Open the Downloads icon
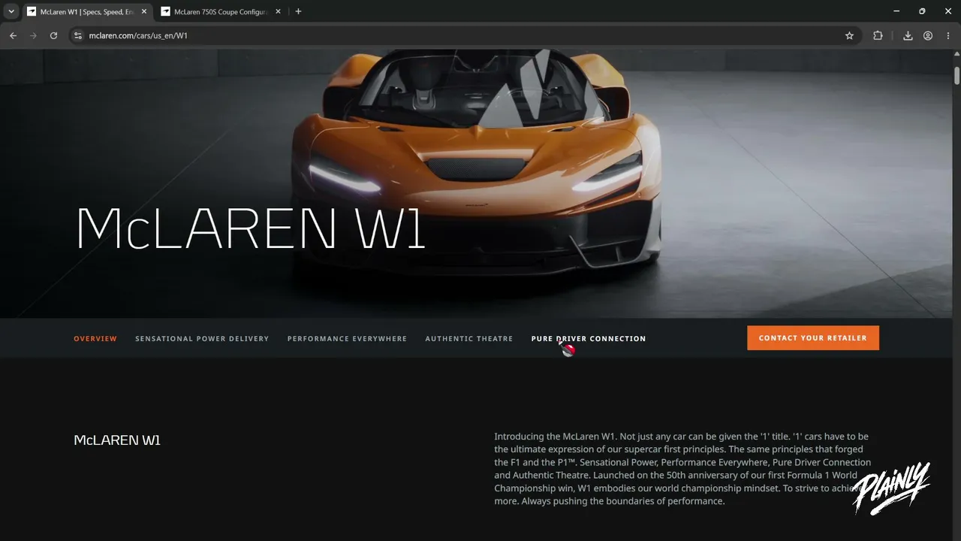The height and width of the screenshot is (541, 961). pyautogui.click(x=908, y=35)
